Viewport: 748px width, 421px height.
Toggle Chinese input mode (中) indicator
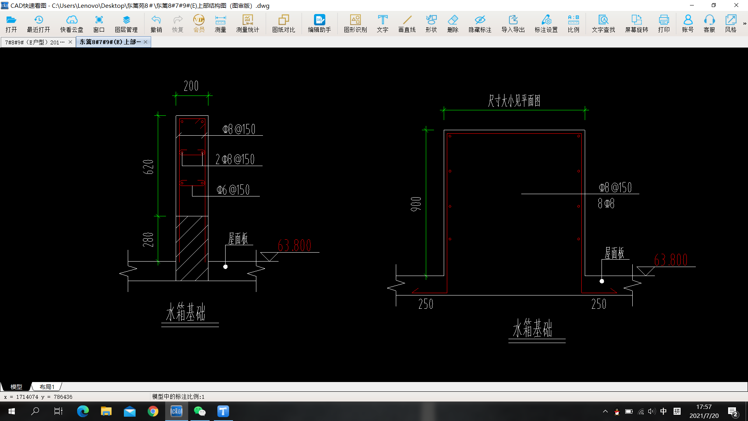coord(663,411)
